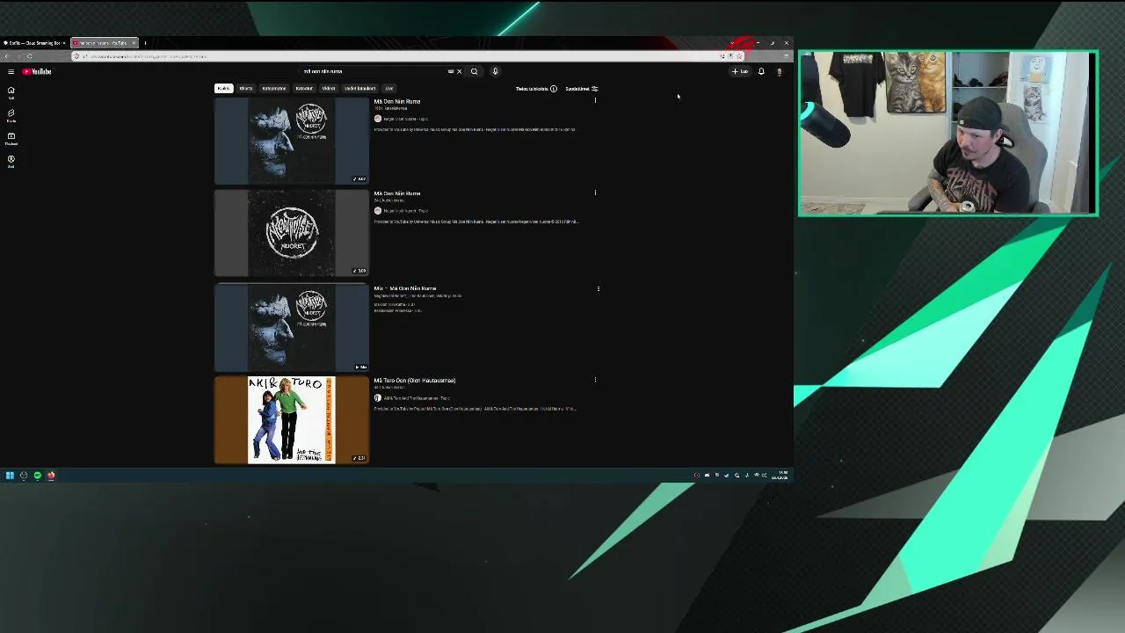This screenshot has height=633, width=1125.
Task: Open the first result's channel avatar
Action: [378, 119]
